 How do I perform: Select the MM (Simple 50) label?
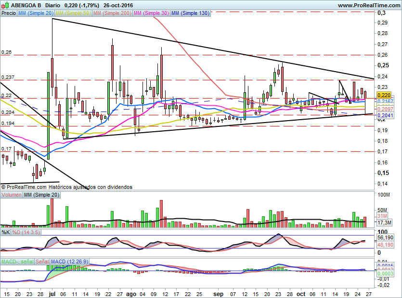73,13
